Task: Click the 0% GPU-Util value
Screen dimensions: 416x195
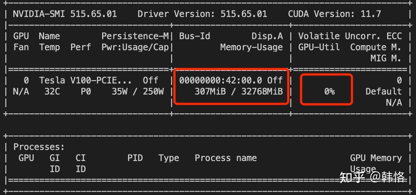Action: (x=329, y=92)
